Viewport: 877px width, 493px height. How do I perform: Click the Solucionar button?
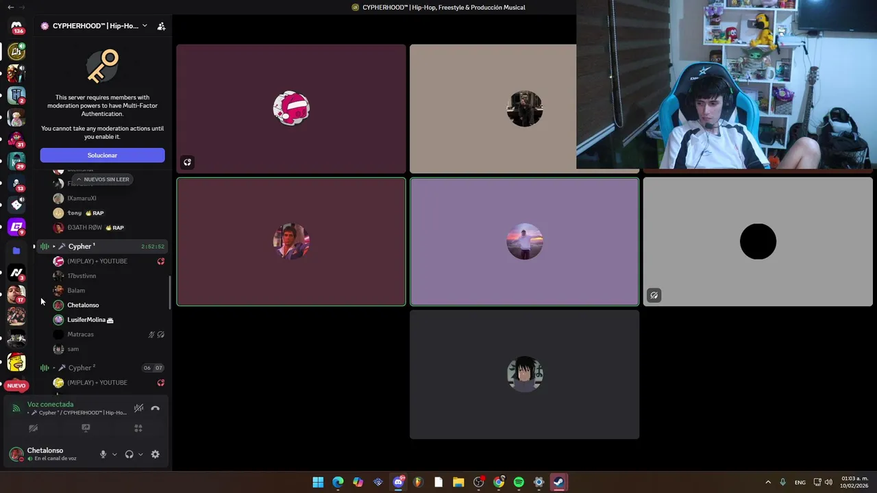102,155
